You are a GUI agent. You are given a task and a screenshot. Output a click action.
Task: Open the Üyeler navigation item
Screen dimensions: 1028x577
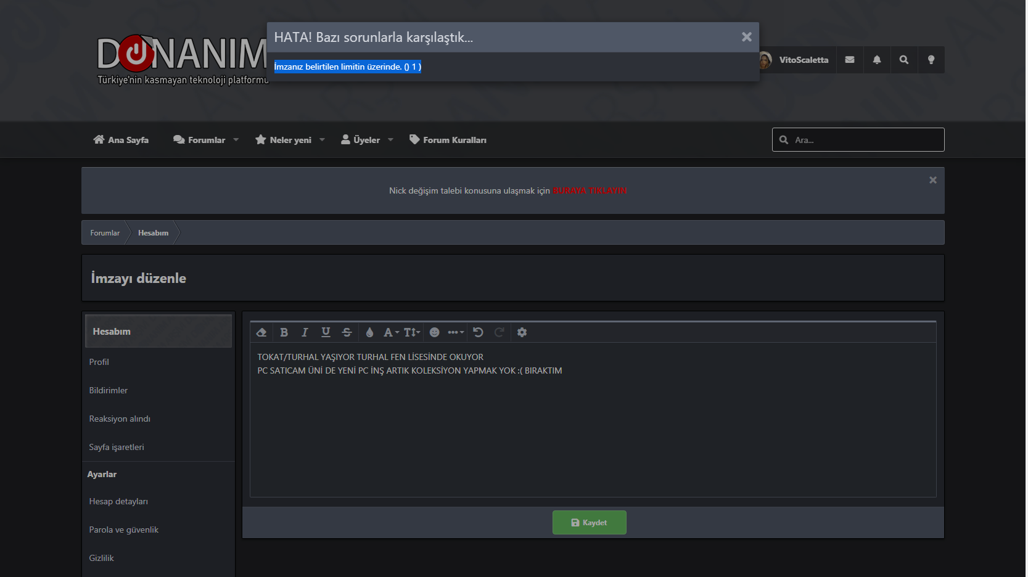click(x=361, y=140)
